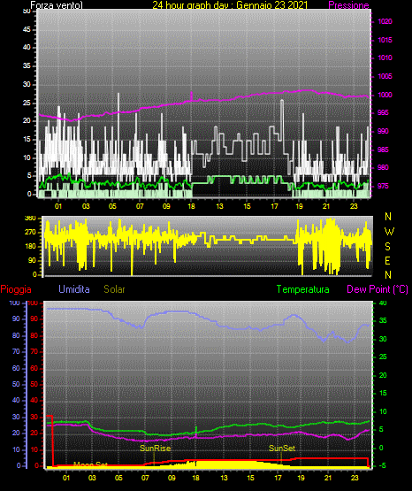Viewport: 412px width, 491px height.
Task: Click the magenta 'Pressione' label
Action: coord(348,5)
